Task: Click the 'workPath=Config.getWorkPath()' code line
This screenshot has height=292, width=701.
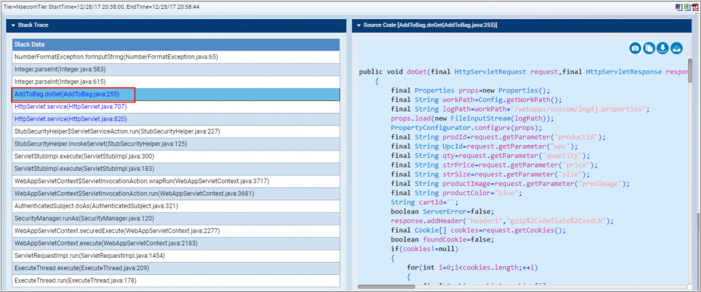Action: (476, 100)
